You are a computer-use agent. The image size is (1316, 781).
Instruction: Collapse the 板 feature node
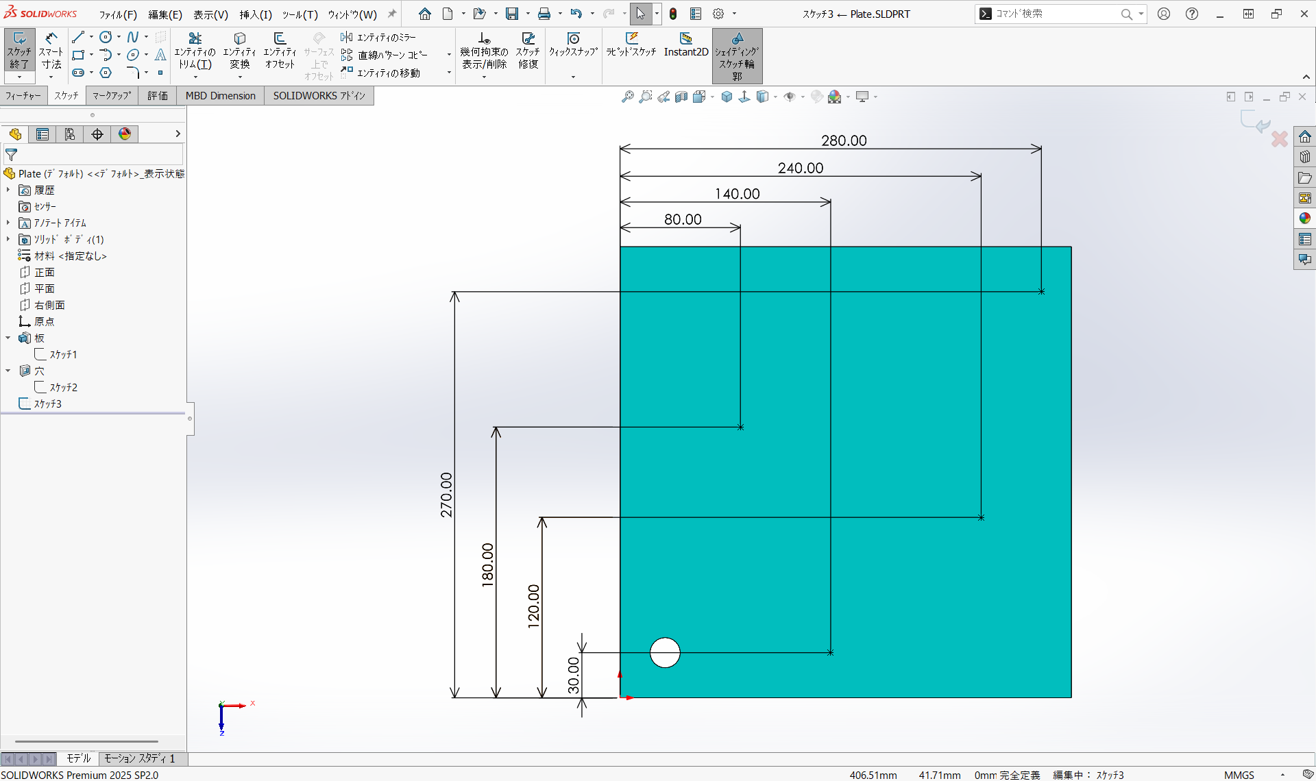point(8,338)
